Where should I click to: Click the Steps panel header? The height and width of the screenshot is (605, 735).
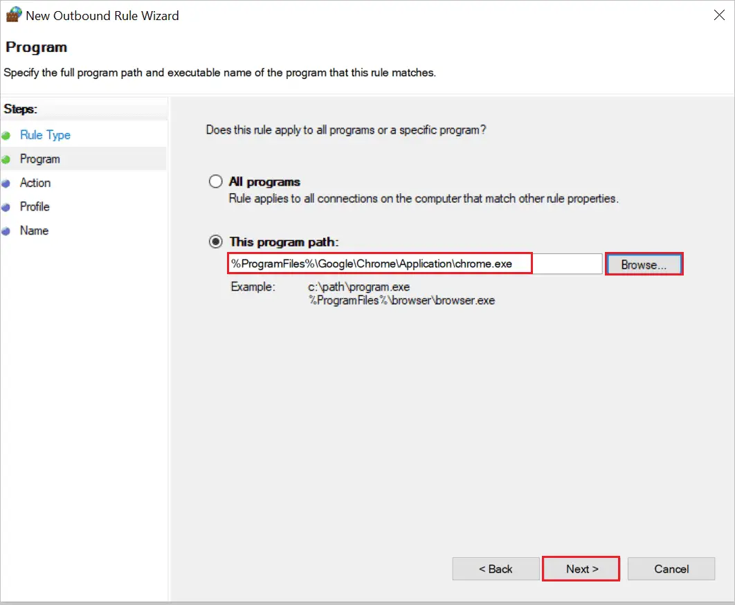click(20, 109)
